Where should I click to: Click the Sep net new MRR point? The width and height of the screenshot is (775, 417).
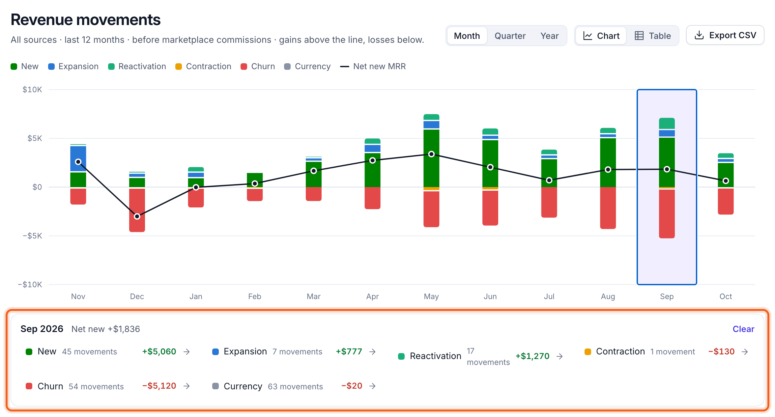[667, 169]
